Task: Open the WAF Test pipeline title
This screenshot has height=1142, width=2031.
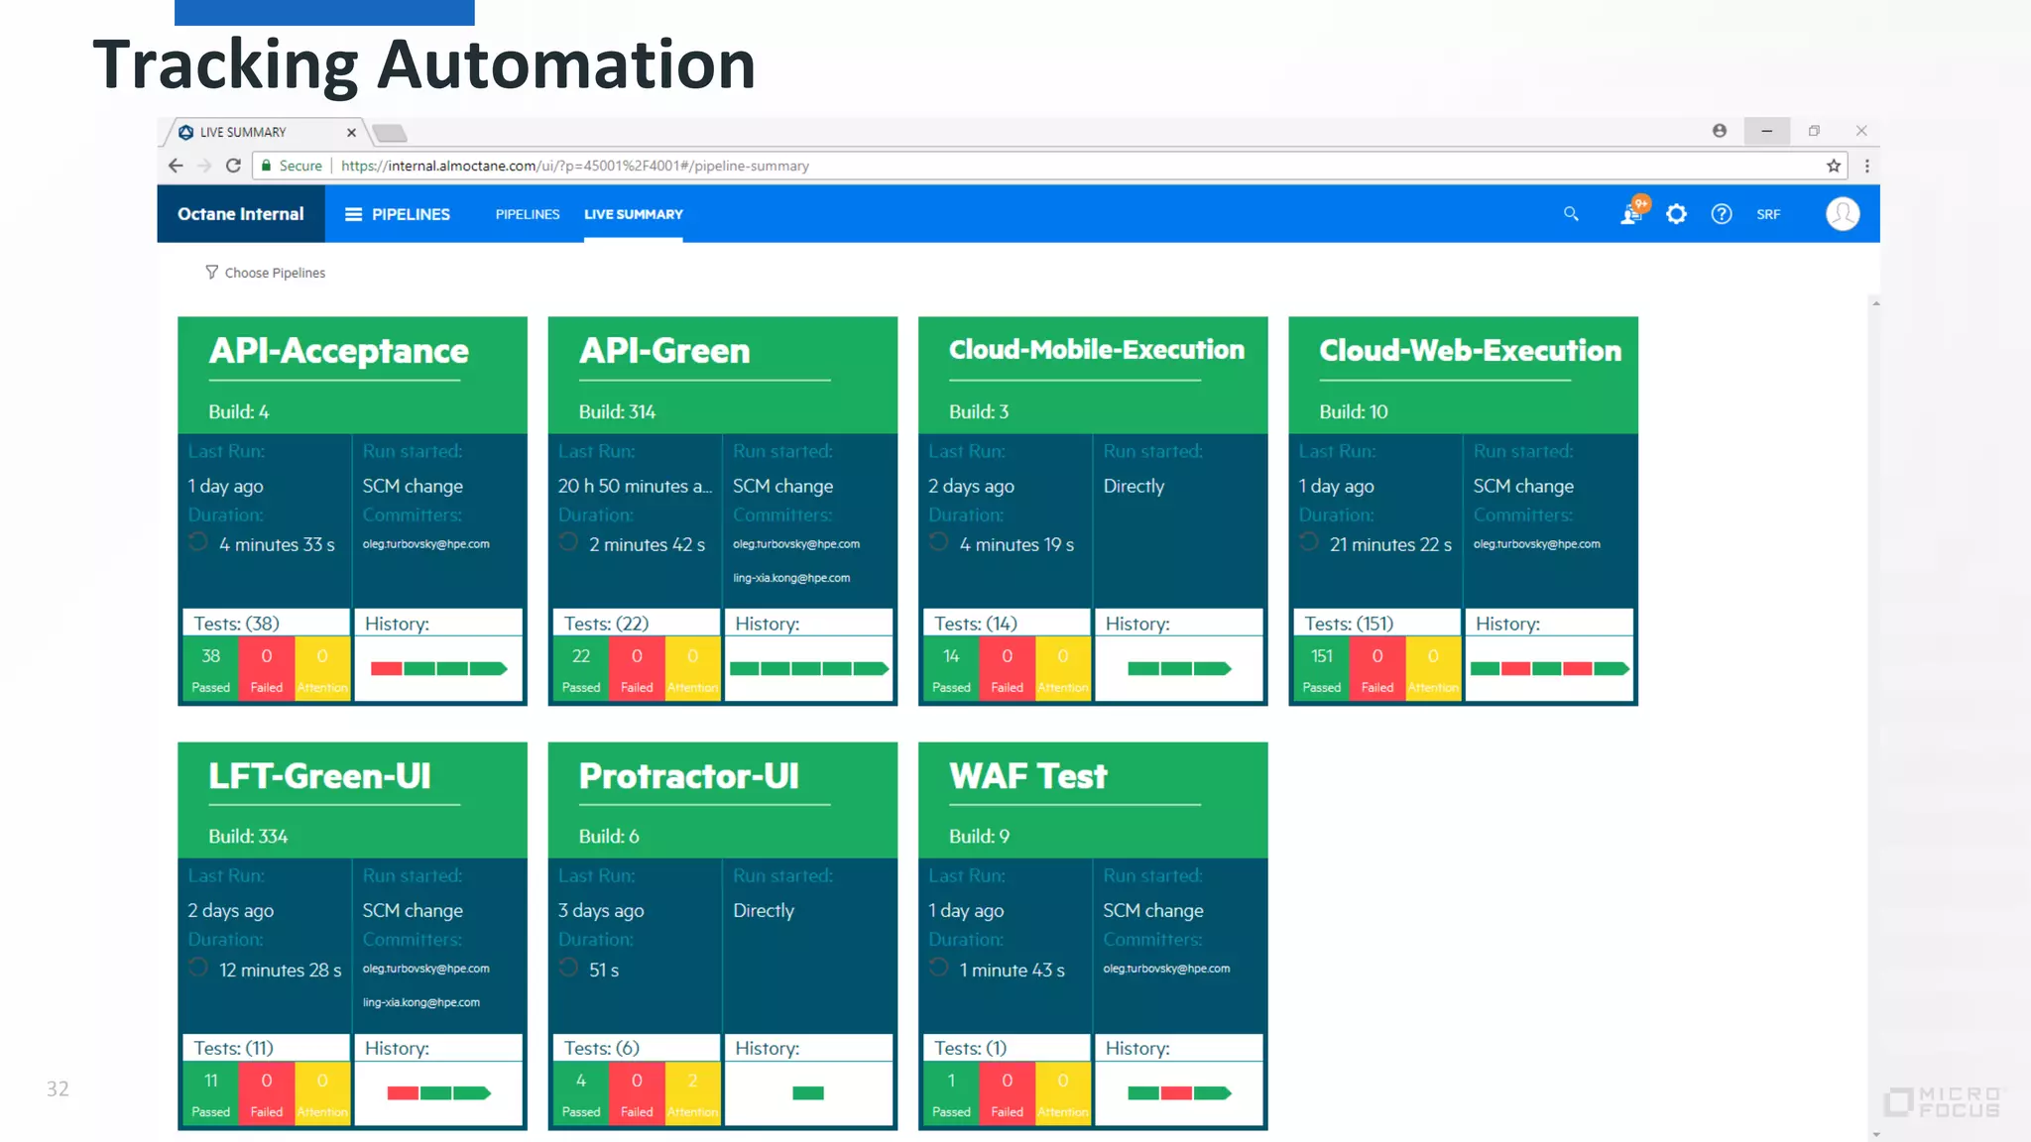Action: (1027, 776)
